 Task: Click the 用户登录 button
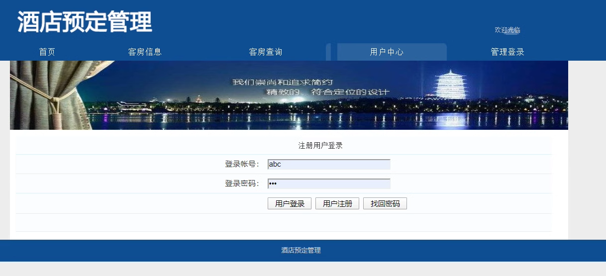point(290,203)
